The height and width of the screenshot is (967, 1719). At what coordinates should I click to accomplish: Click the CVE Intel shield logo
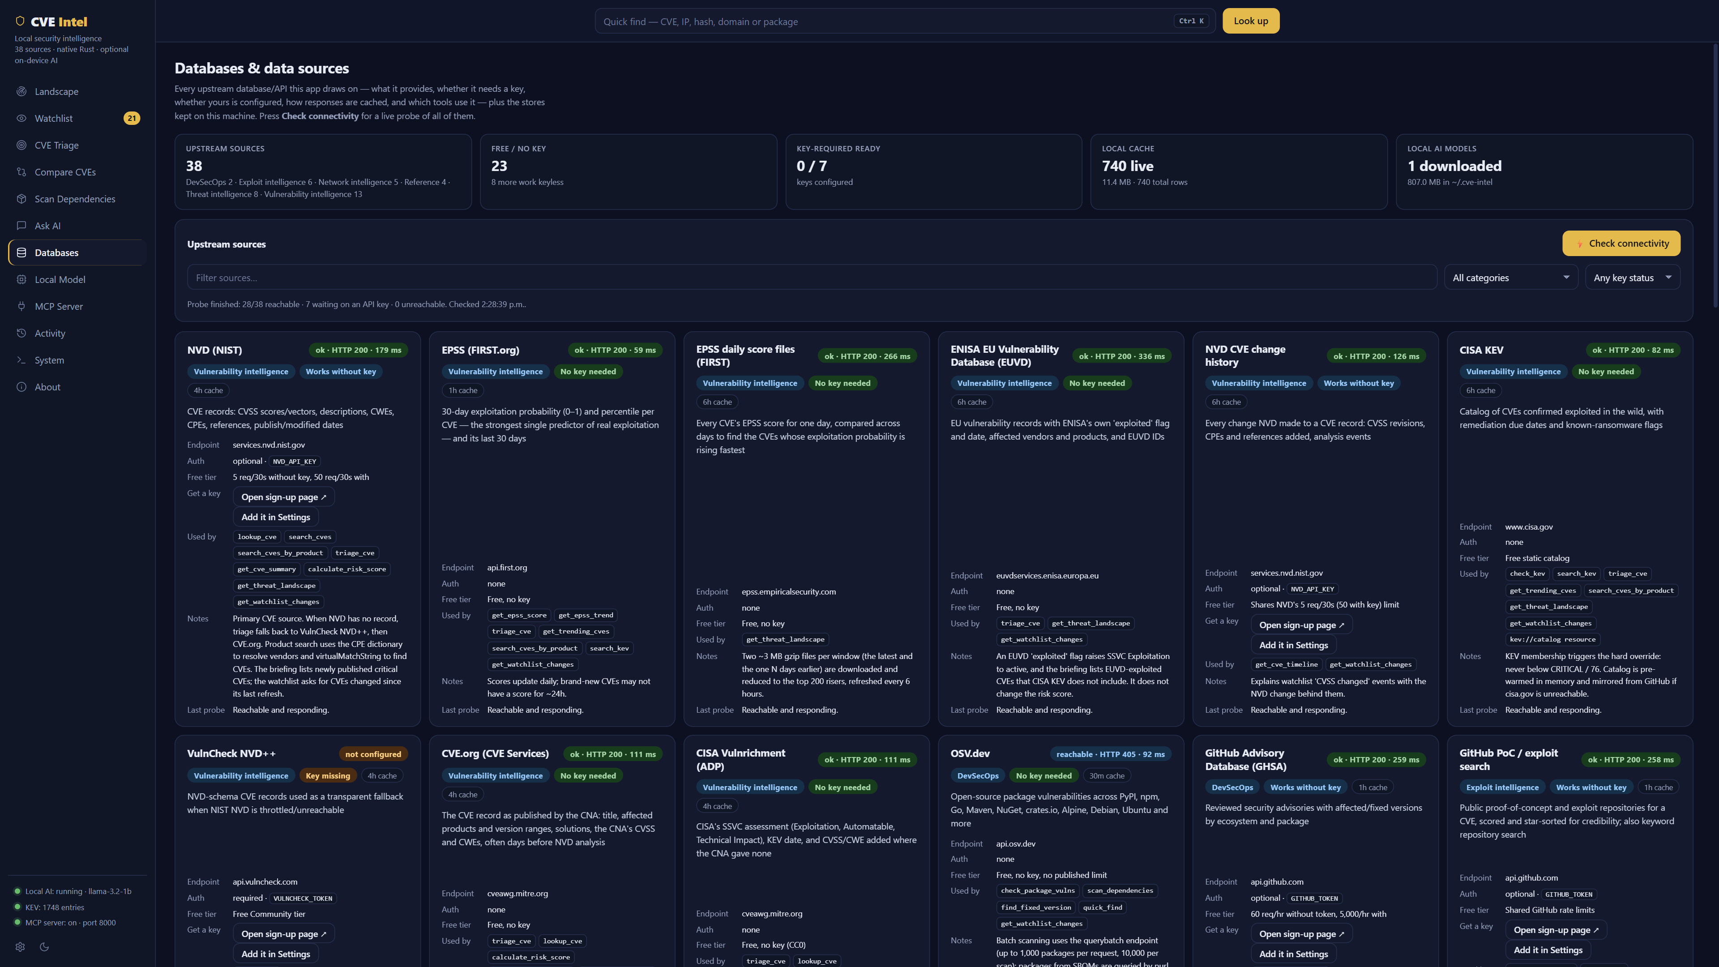click(20, 21)
